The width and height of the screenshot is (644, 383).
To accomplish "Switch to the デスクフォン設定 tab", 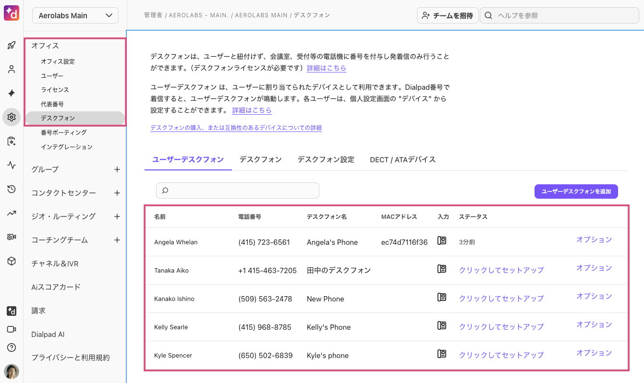I will click(x=326, y=159).
